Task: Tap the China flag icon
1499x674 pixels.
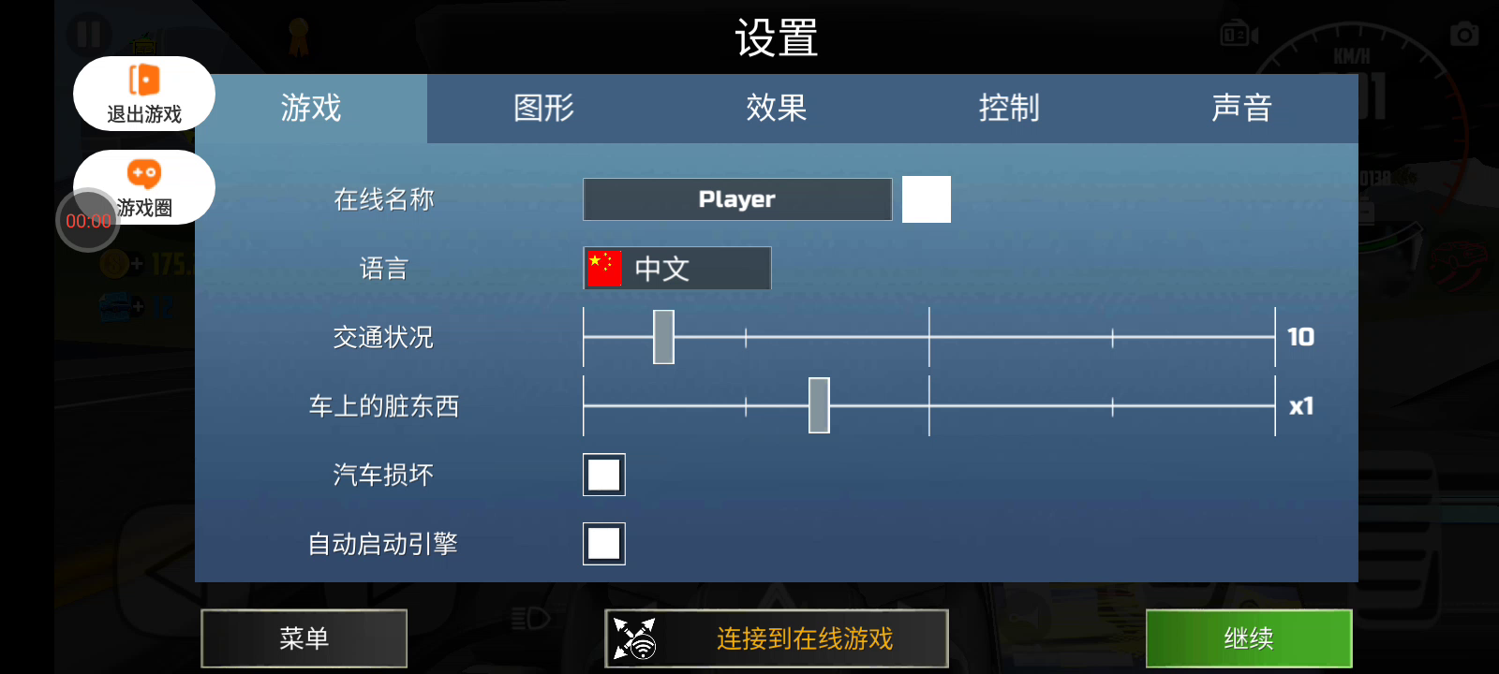Action: pos(604,268)
